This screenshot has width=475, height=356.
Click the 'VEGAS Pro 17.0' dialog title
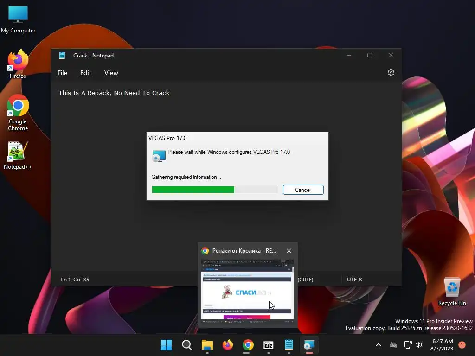coord(167,138)
